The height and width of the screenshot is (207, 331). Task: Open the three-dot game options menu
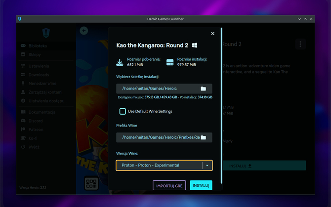tap(300, 44)
